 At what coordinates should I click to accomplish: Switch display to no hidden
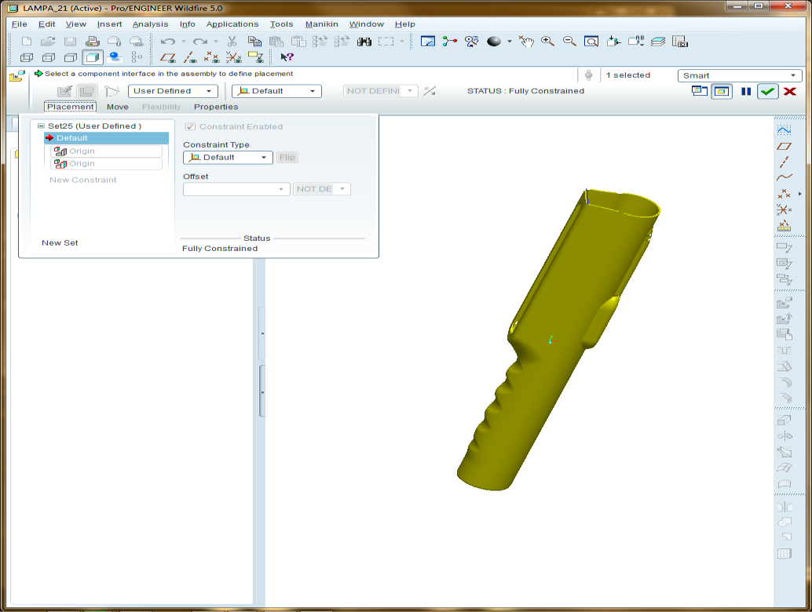pyautogui.click(x=71, y=57)
